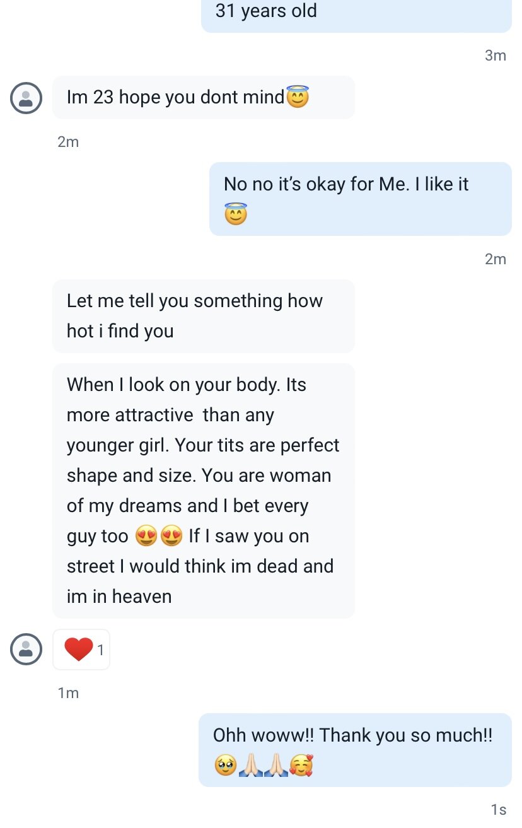522x828 pixels.
Task: Tap the "No no it's okay for Me" bubble
Action: (x=360, y=199)
